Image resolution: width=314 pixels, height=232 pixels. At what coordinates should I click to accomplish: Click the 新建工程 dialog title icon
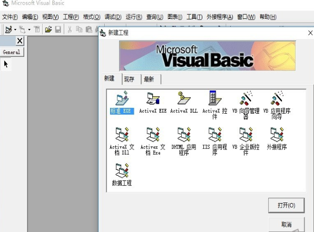point(103,33)
